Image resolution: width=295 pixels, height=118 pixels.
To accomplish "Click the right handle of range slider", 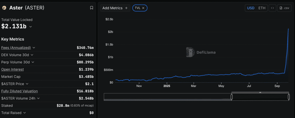I will [288, 97].
